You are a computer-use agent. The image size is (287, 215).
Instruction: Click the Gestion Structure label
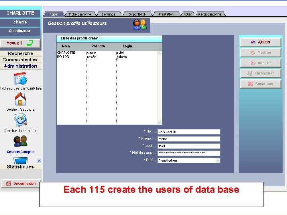click(x=20, y=109)
